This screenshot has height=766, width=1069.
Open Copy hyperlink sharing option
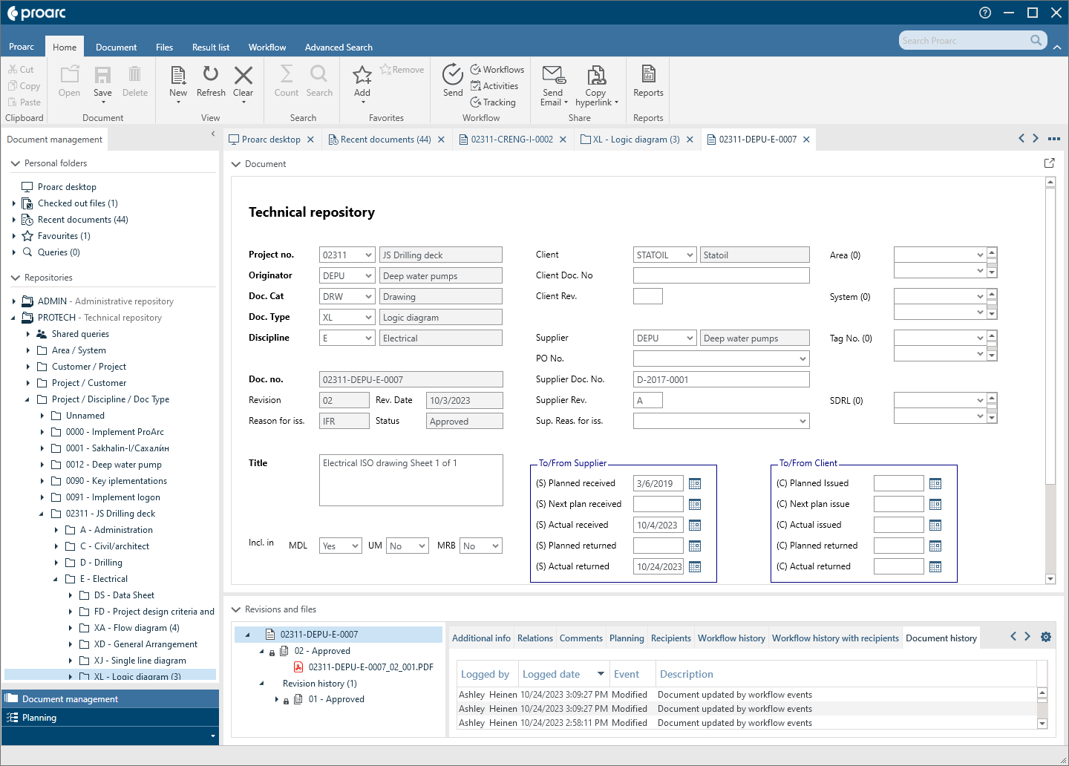(x=596, y=82)
